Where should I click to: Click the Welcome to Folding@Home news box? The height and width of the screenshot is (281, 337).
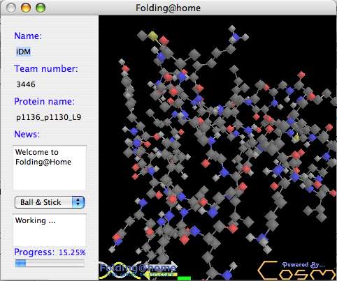tap(50, 167)
